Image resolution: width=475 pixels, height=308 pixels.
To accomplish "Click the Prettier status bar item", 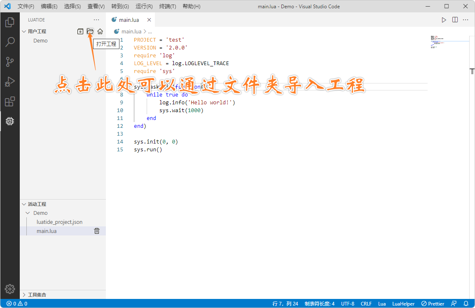I will click(x=433, y=303).
